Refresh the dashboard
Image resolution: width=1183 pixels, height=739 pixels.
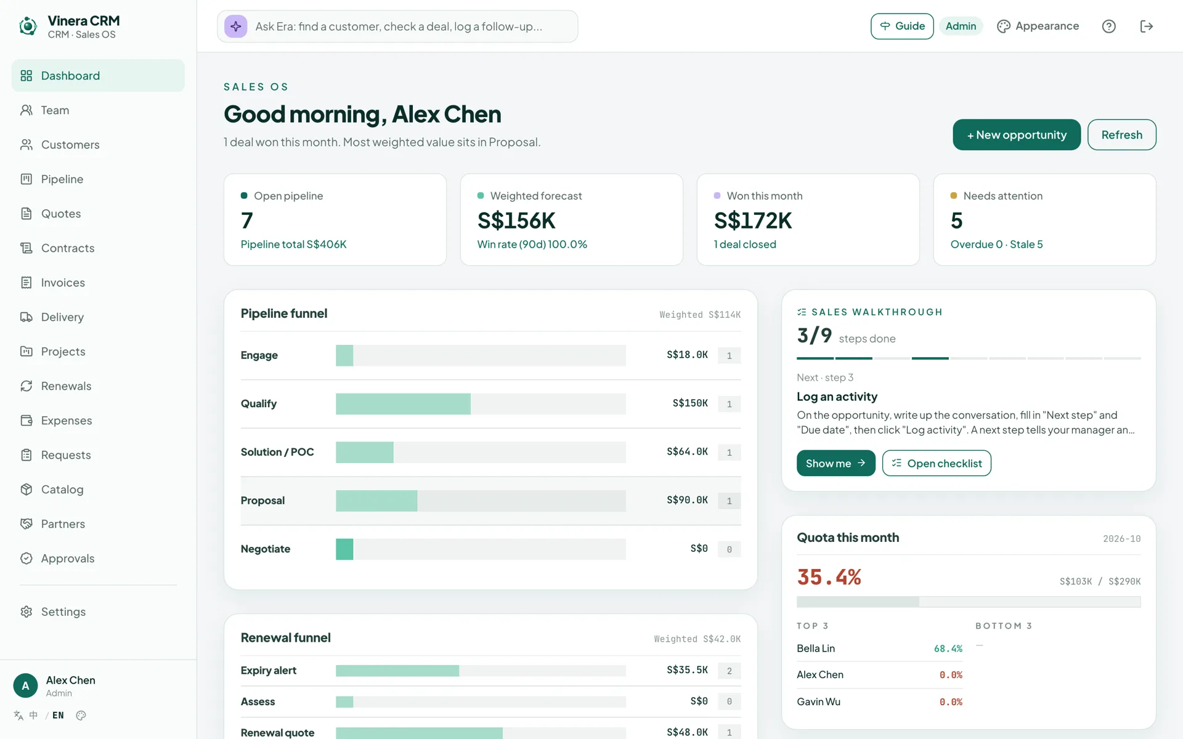point(1121,135)
